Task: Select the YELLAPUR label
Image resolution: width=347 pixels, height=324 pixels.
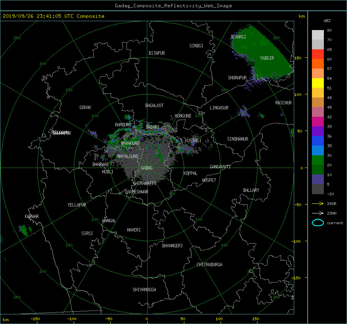Action: (x=77, y=205)
